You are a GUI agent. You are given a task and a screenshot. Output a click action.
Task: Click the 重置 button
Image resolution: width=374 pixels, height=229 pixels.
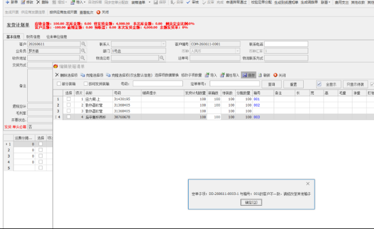[294, 84]
